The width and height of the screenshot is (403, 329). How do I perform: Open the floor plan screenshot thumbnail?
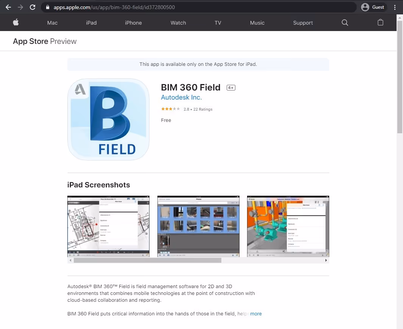(108, 226)
